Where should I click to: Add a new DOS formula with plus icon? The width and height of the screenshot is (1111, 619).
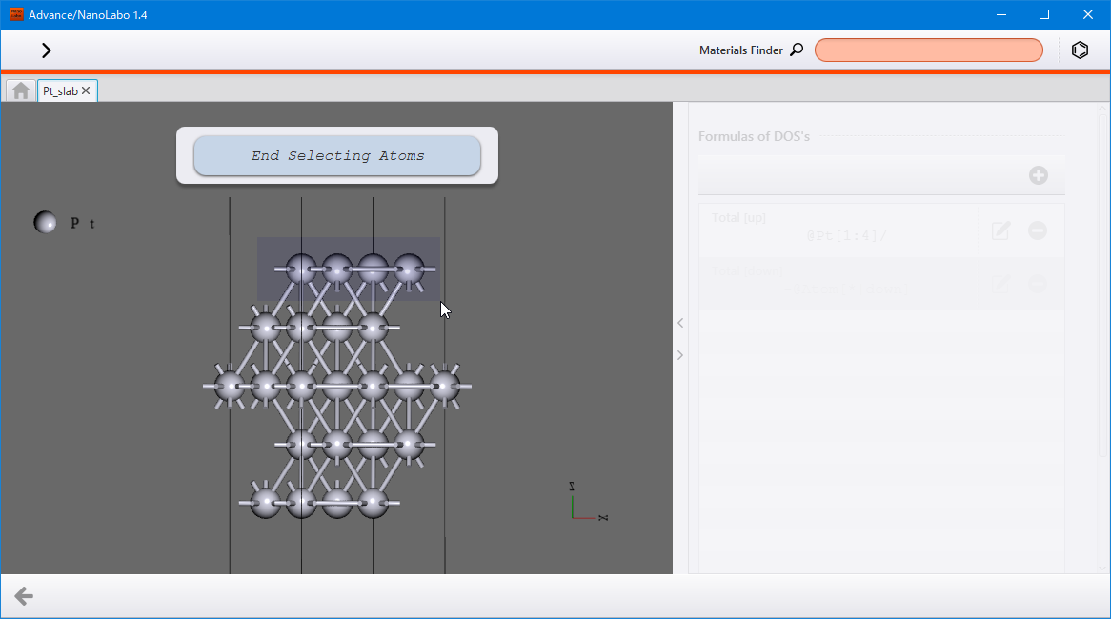(1038, 175)
